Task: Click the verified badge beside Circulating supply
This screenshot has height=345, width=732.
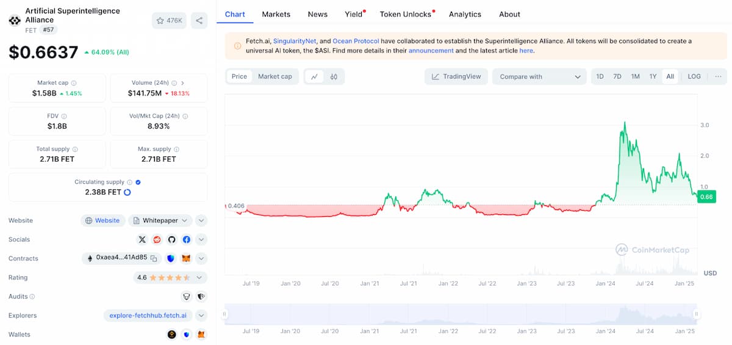Action: click(138, 182)
